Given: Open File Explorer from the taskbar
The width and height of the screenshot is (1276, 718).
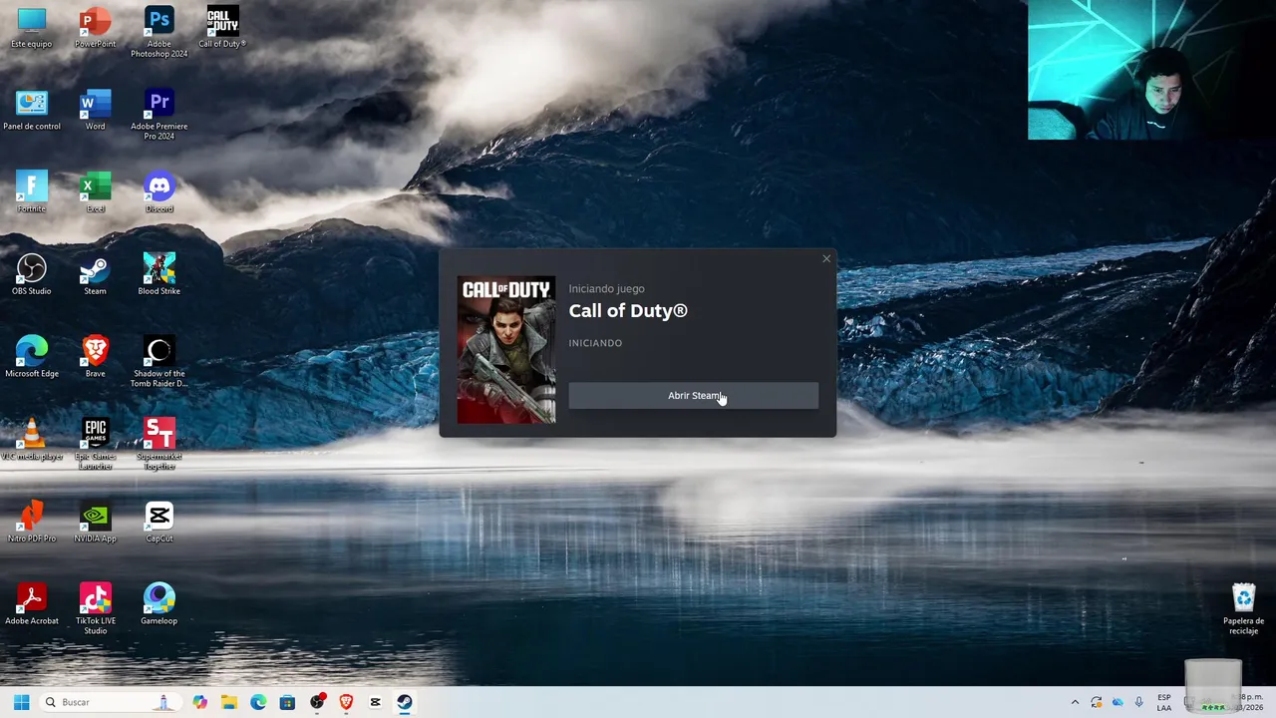Looking at the screenshot, I should (229, 702).
